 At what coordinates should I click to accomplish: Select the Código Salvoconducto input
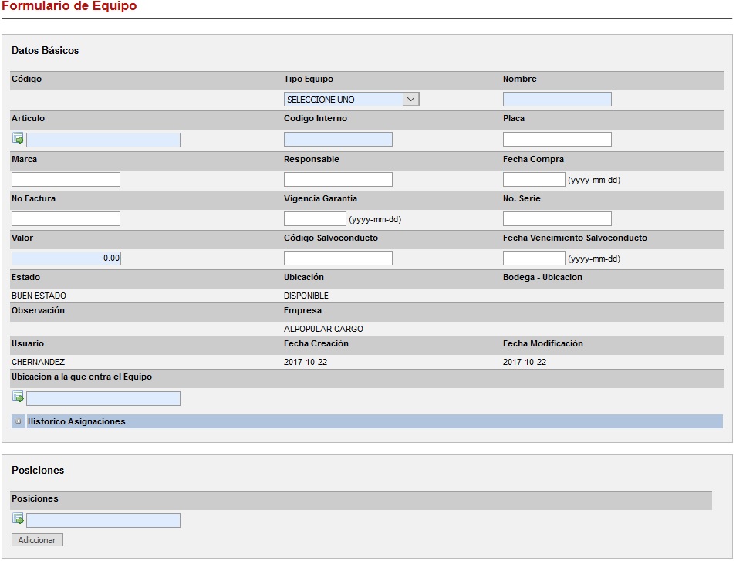coord(338,259)
